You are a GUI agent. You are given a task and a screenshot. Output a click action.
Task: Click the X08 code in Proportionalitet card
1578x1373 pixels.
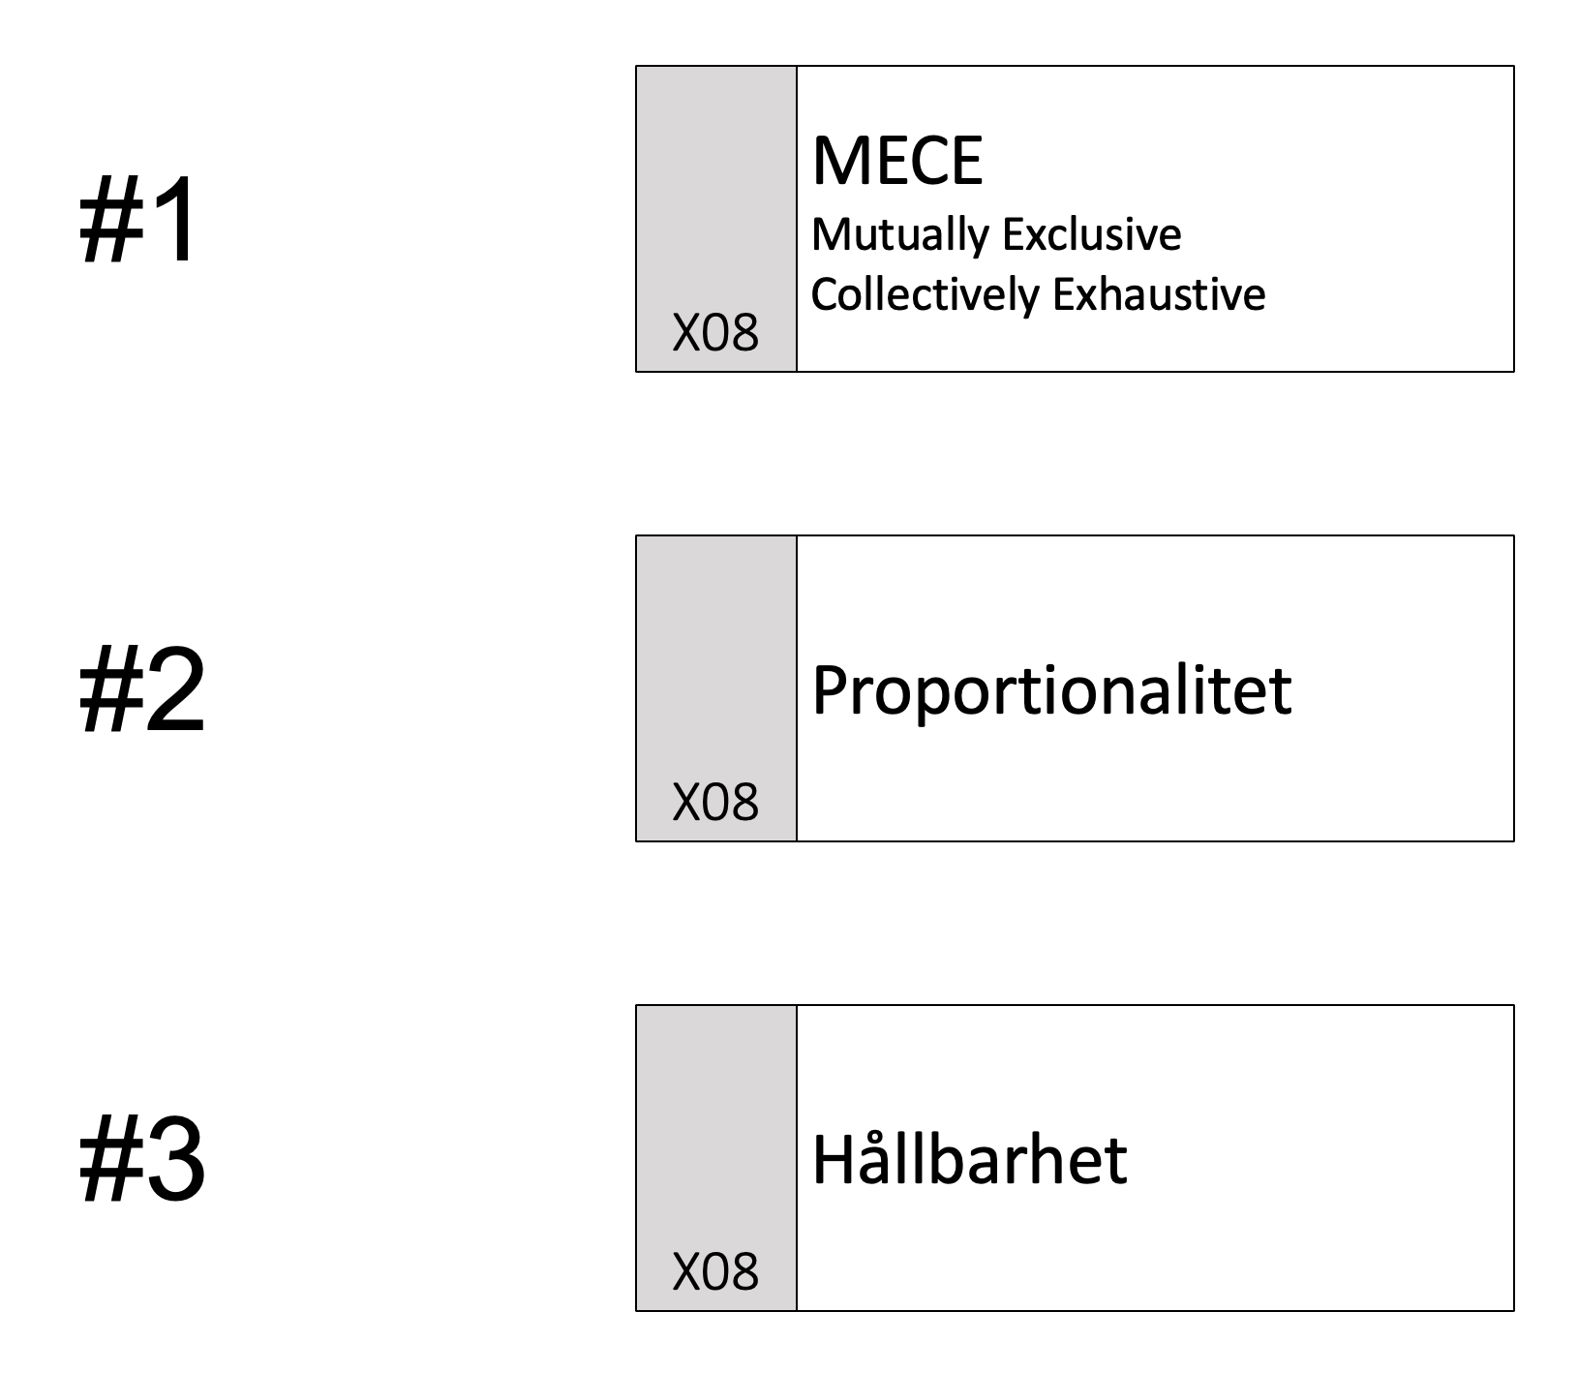[x=715, y=802]
